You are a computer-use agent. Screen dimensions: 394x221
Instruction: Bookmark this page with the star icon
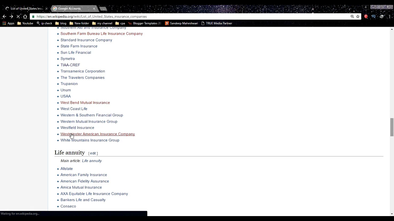(358, 17)
